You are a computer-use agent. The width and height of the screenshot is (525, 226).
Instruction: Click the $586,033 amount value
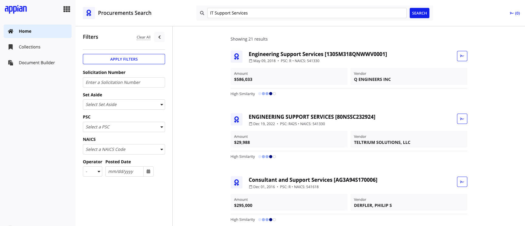click(x=243, y=79)
